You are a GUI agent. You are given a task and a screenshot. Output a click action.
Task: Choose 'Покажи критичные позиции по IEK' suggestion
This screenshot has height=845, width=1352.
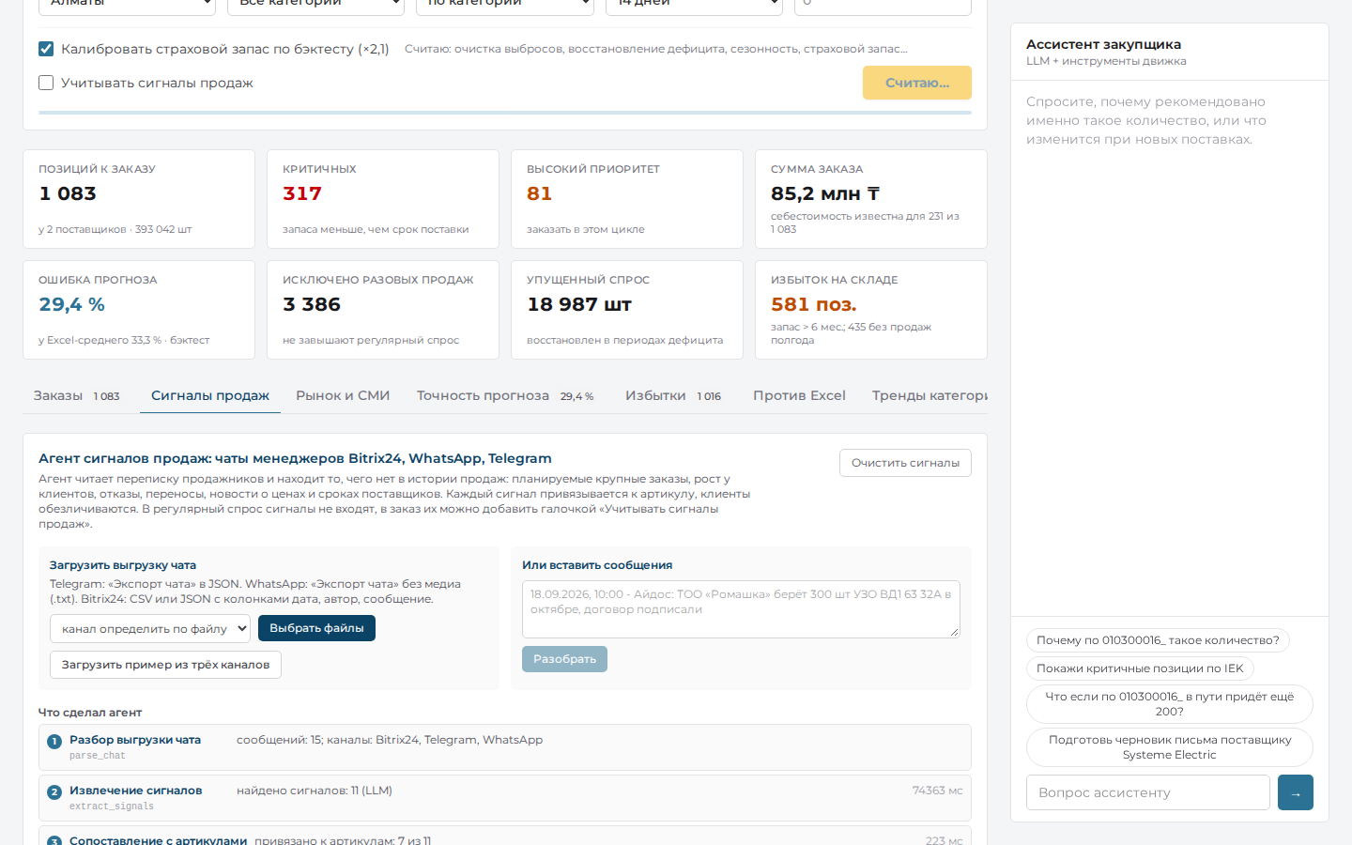[1140, 668]
